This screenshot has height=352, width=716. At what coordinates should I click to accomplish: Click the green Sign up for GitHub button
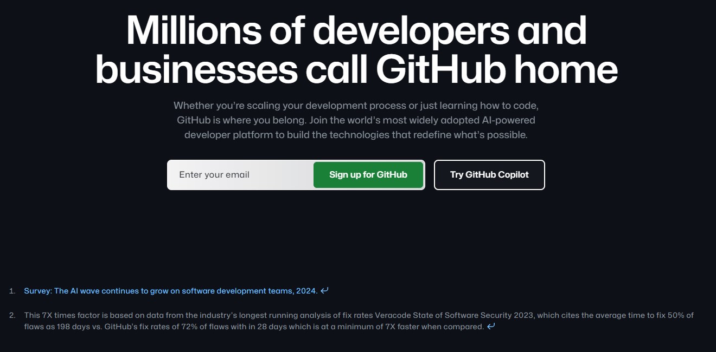point(368,175)
